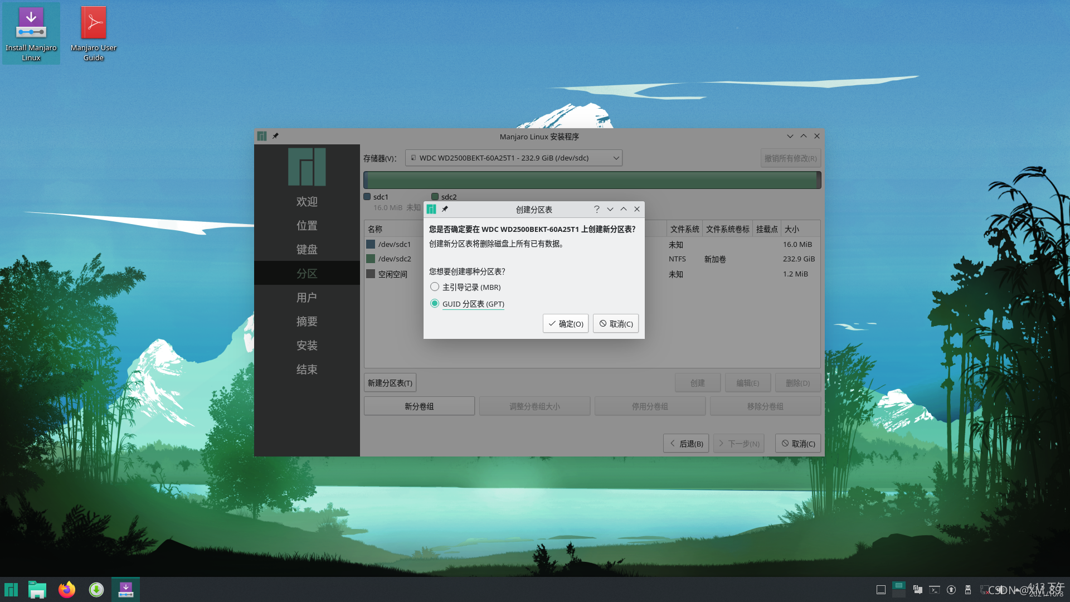
Task: Click the show desktop tray icon
Action: click(881, 590)
